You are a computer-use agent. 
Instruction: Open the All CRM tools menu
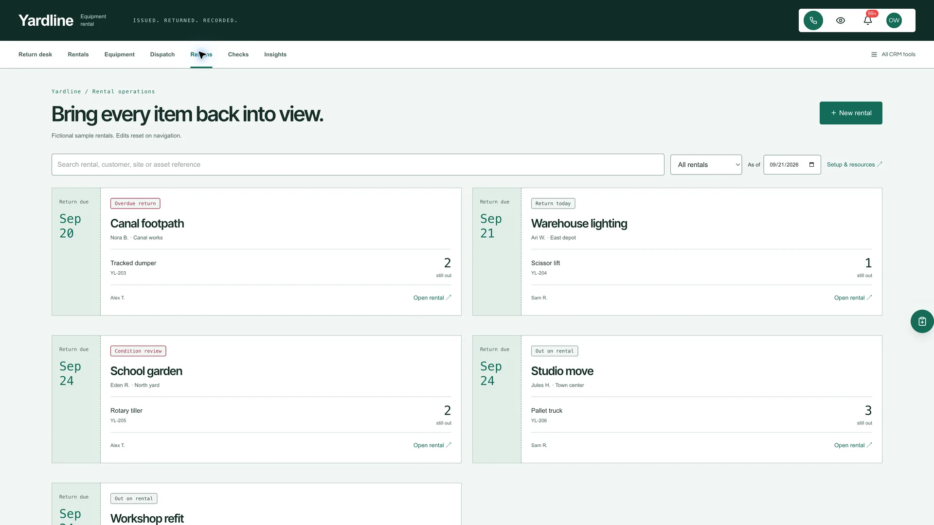coord(893,54)
